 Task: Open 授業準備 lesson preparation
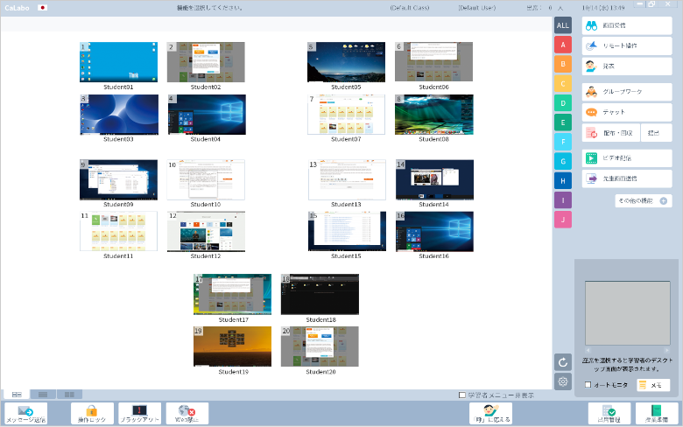coord(657,413)
